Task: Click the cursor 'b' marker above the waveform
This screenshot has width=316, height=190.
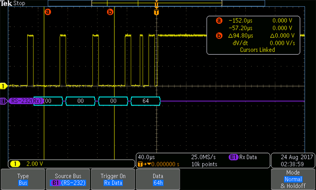Action: pyautogui.click(x=110, y=12)
